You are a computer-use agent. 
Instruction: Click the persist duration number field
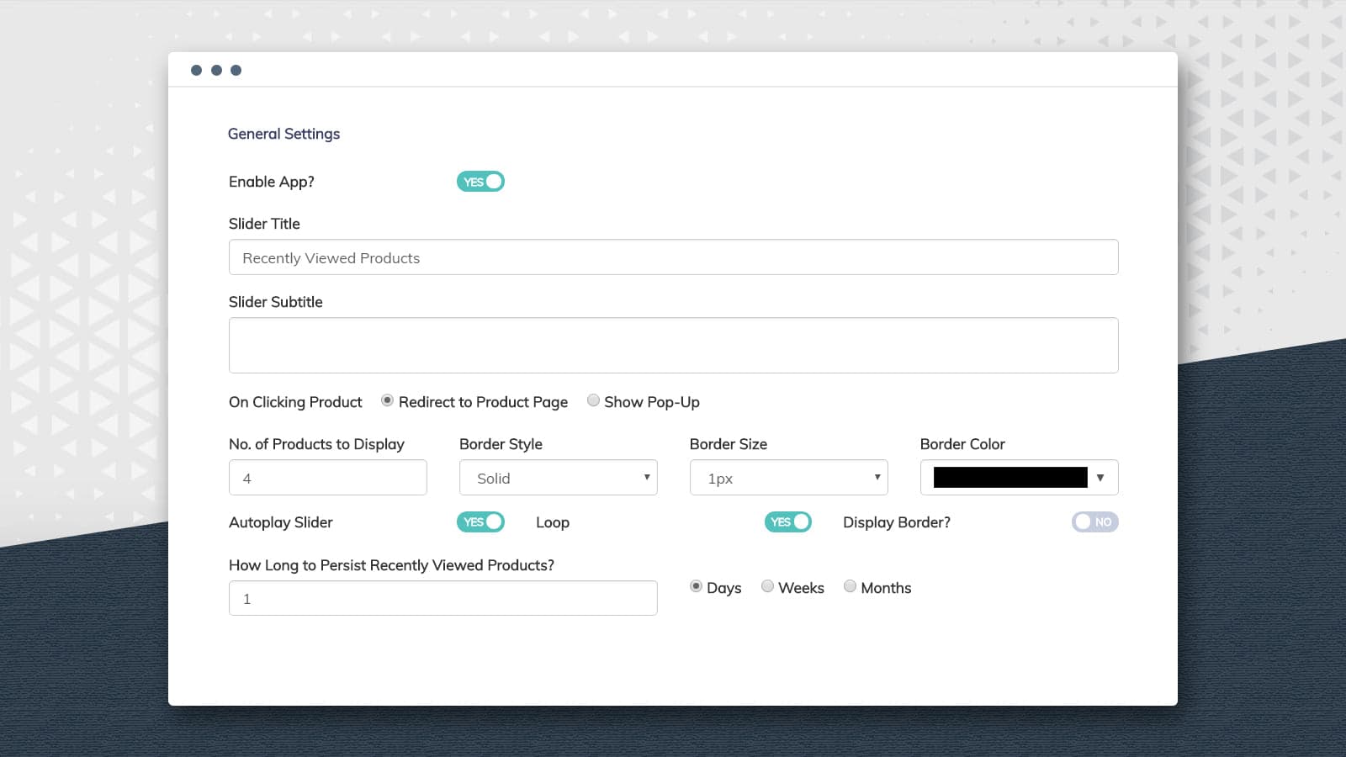442,598
